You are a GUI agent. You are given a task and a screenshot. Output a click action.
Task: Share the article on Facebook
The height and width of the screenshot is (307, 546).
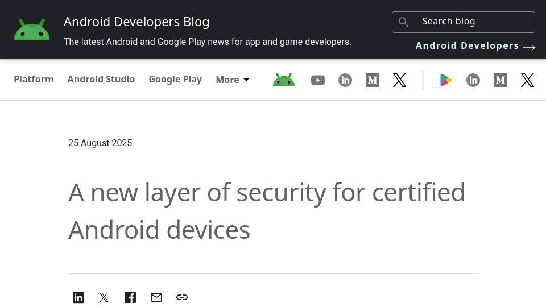[130, 297]
